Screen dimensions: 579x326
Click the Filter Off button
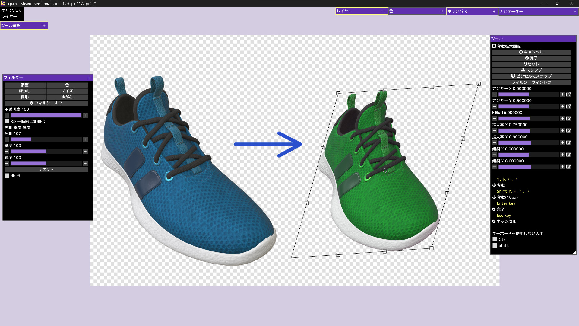tap(46, 103)
